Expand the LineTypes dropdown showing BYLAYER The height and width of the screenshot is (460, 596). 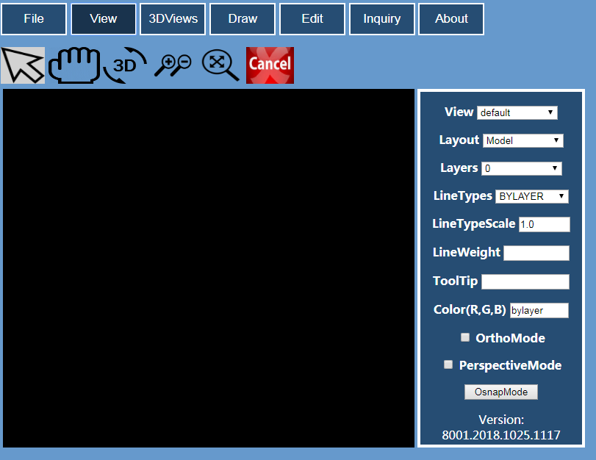[532, 196]
